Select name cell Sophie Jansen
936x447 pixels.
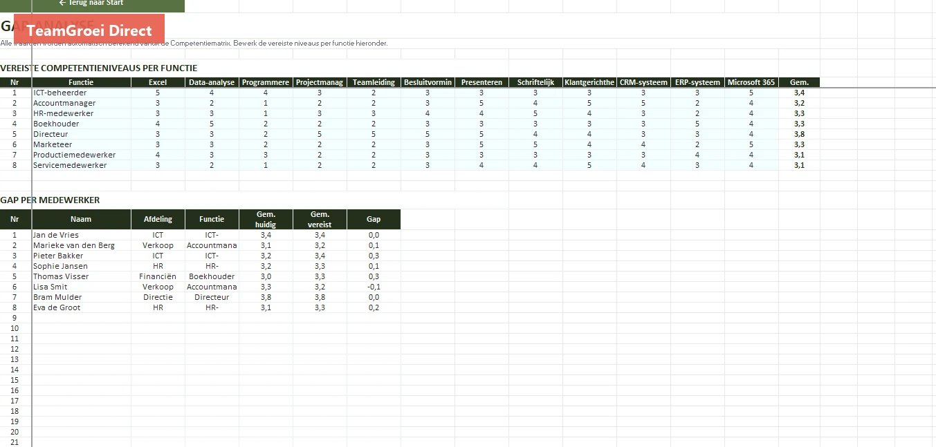pyautogui.click(x=82, y=266)
